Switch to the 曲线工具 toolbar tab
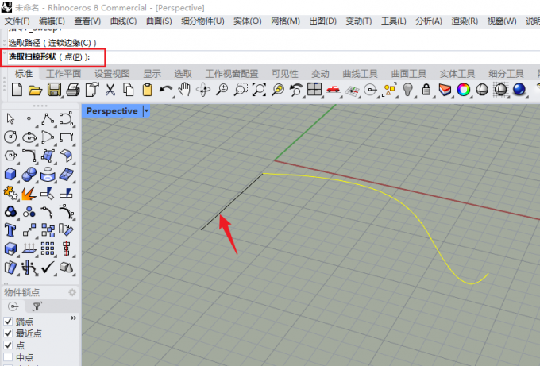The width and height of the screenshot is (540, 366). click(x=361, y=74)
